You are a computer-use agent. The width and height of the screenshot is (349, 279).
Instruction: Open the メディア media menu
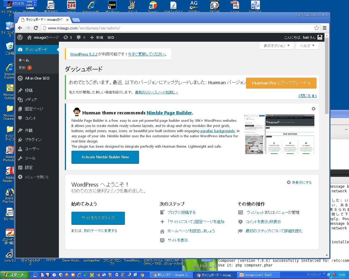point(37,99)
